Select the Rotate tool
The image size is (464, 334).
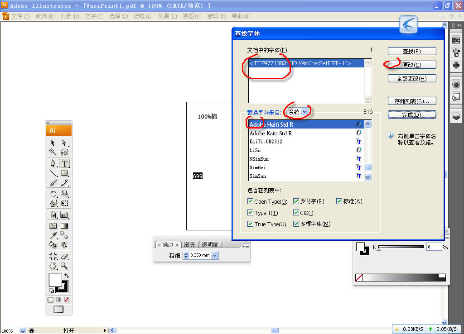[x=53, y=194]
